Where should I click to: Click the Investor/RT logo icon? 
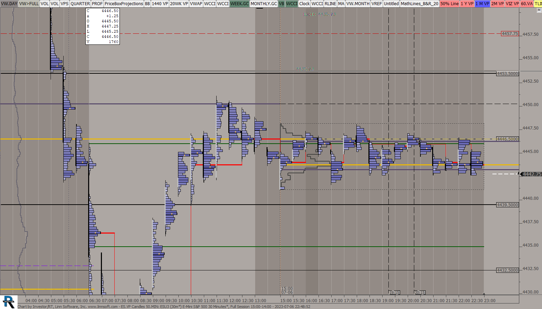[9, 302]
